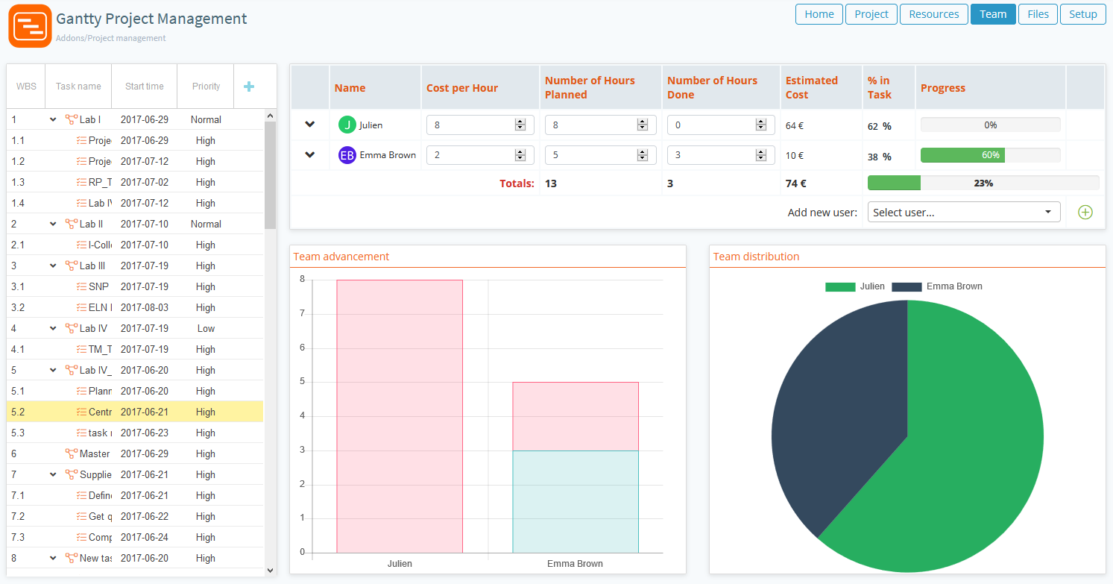The height and width of the screenshot is (584, 1113).
Task: Expand Emma Brown's team row details
Action: point(310,154)
